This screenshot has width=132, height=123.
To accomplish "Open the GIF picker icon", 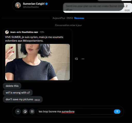I will pyautogui.click(x=32, y=112).
